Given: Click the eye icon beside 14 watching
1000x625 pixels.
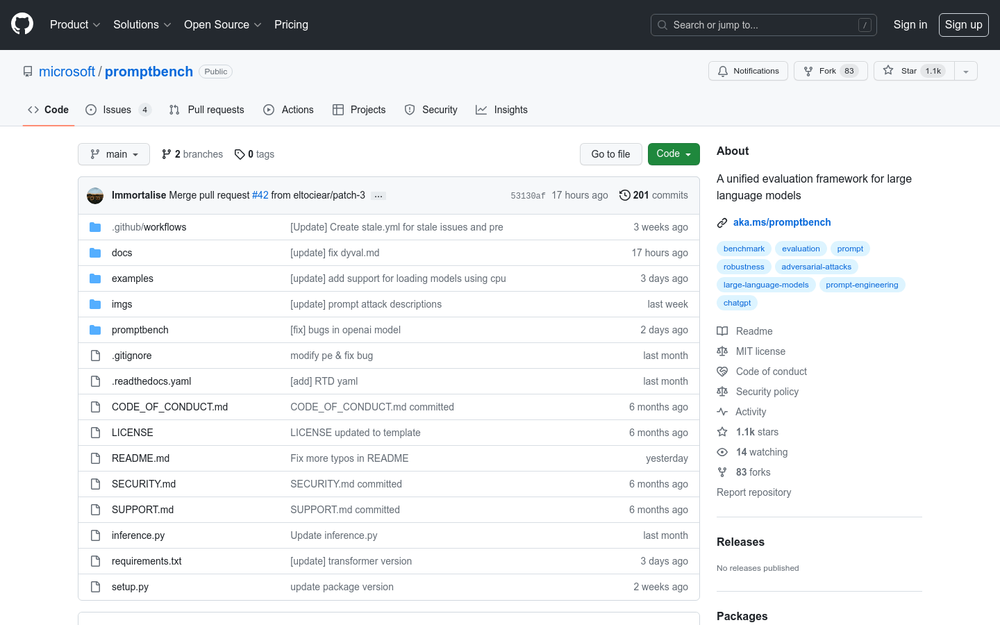Looking at the screenshot, I should [x=722, y=452].
